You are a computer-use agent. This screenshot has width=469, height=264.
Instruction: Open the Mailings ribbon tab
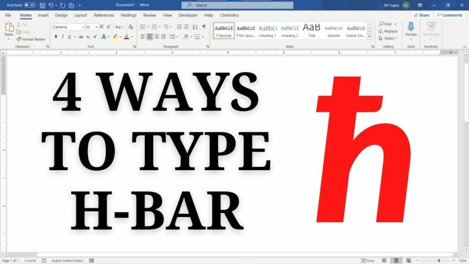[x=128, y=15]
